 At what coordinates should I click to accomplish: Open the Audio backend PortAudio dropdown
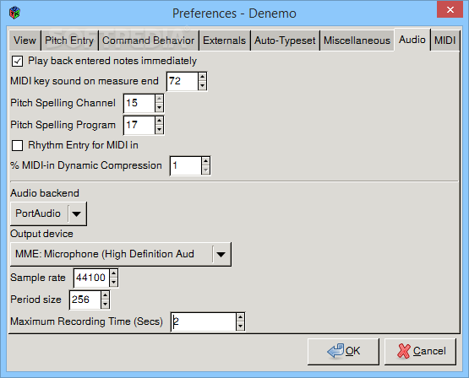click(48, 213)
